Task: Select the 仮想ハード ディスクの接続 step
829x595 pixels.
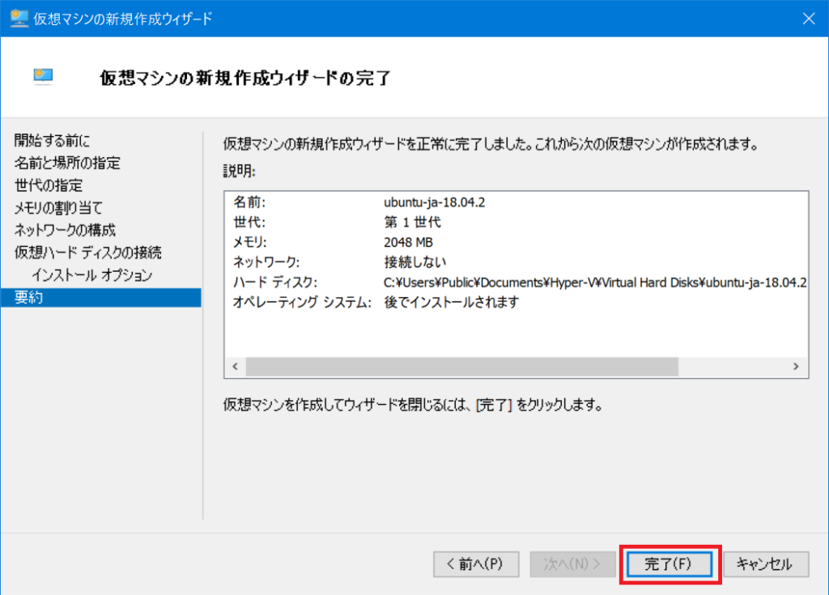Action: pyautogui.click(x=87, y=253)
